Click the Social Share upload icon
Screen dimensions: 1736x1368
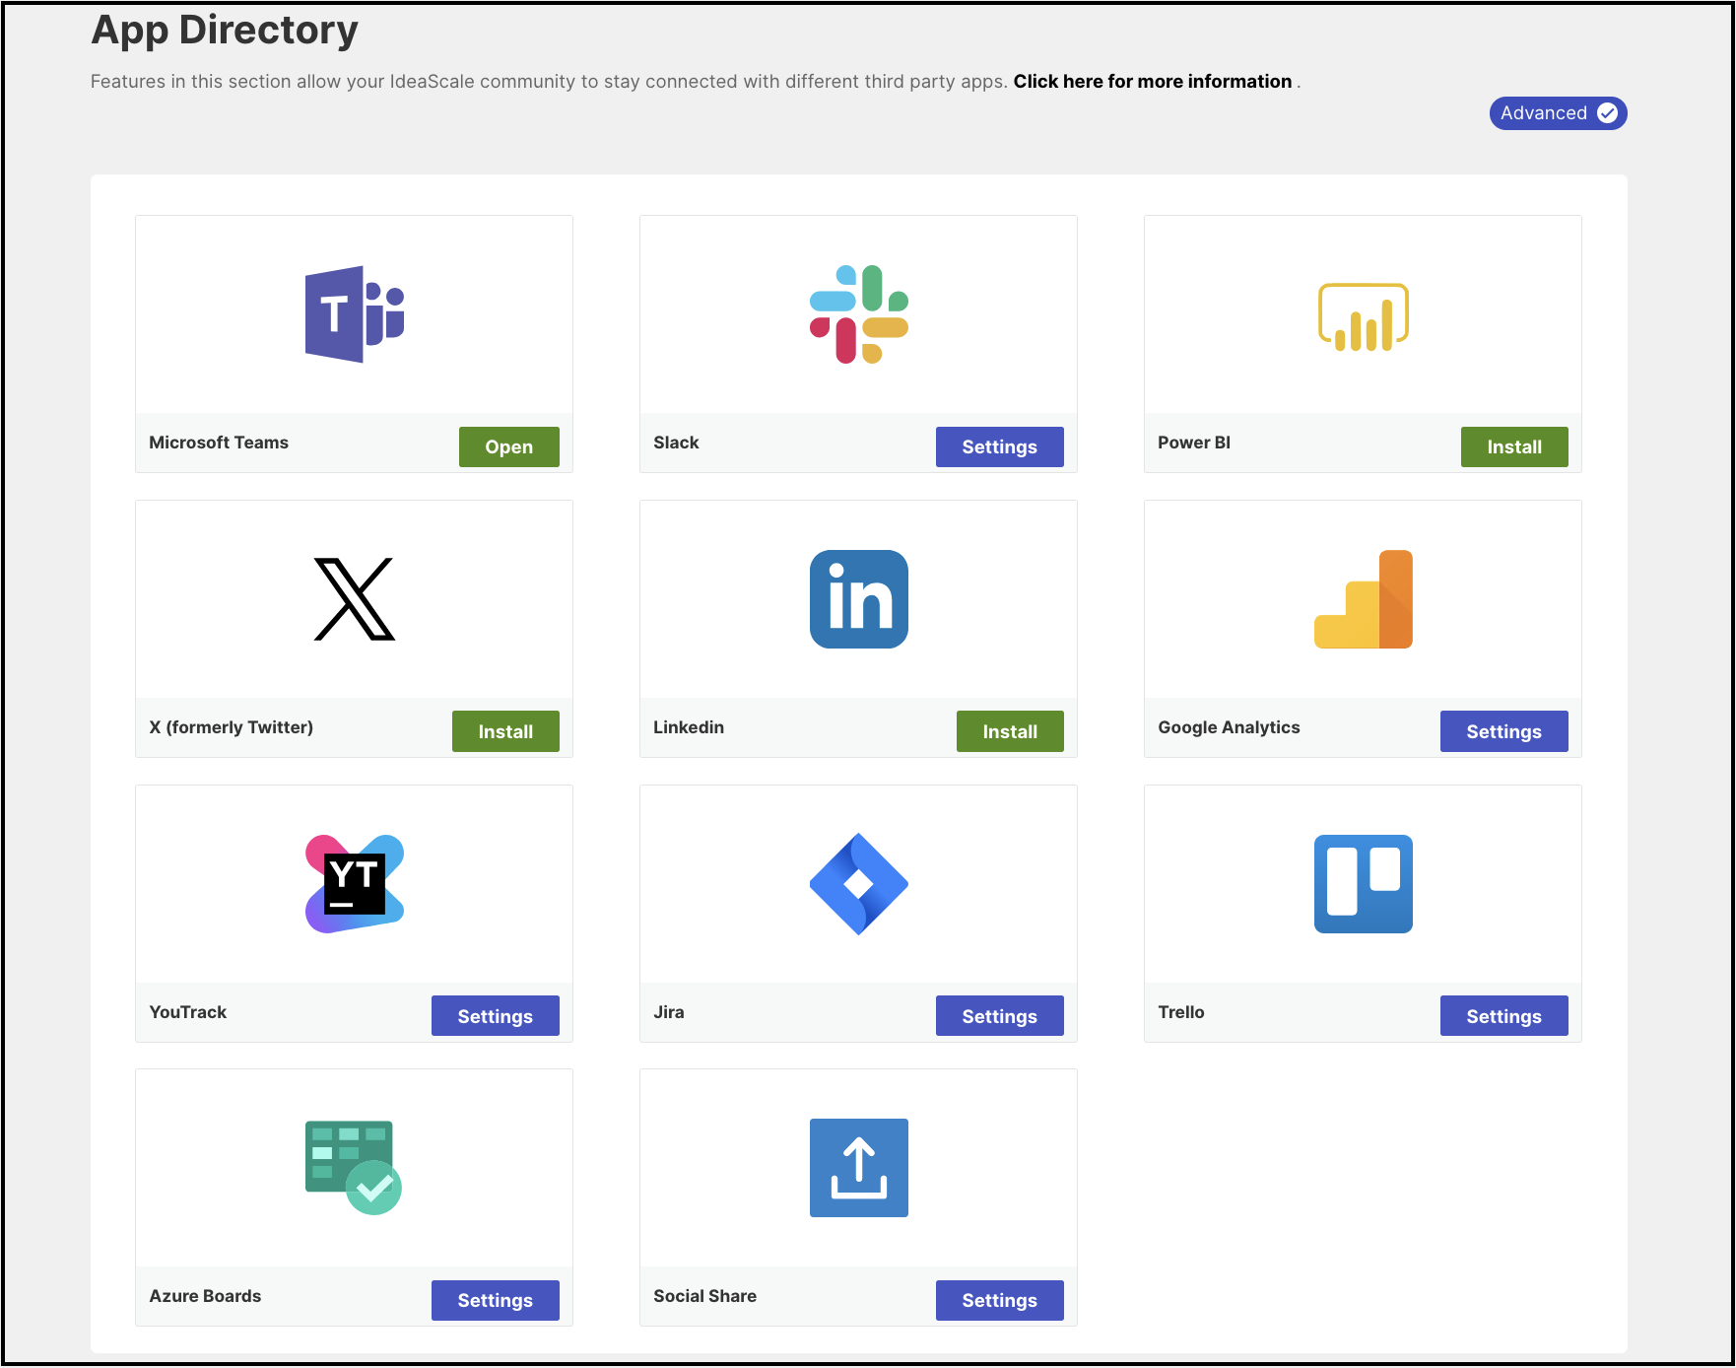click(859, 1168)
